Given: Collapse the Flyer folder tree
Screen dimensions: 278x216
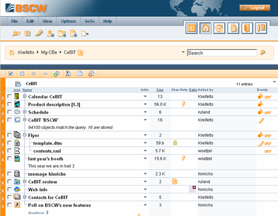Looking at the screenshot, I should coord(25,135).
